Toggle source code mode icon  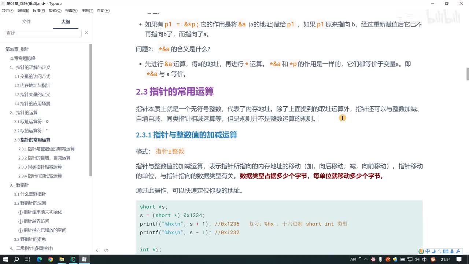point(106,250)
